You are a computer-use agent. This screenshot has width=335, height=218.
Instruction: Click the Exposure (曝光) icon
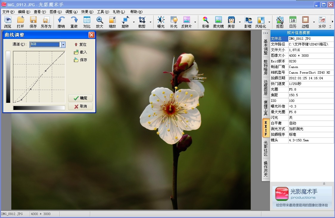pos(161,22)
